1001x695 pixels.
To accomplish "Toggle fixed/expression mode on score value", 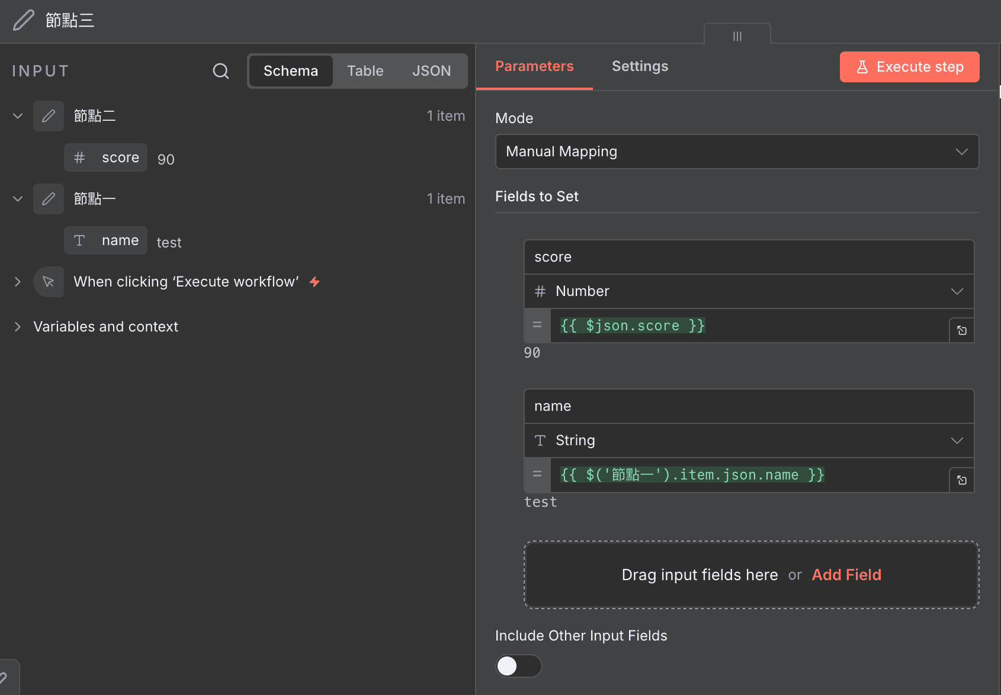I will pos(537,325).
